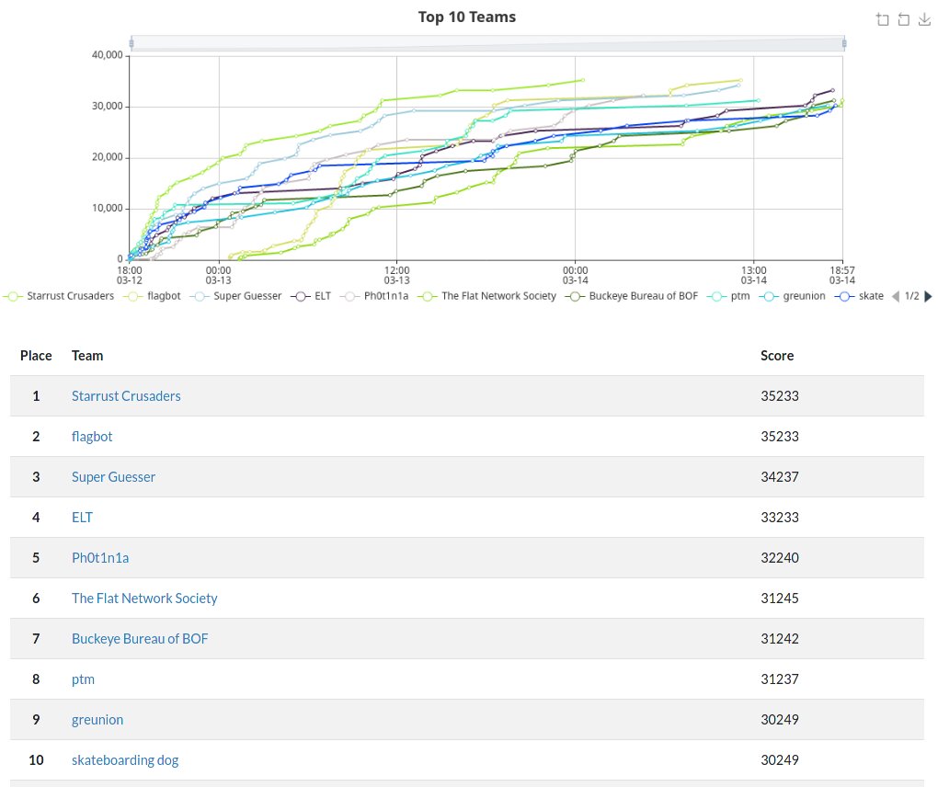The height and width of the screenshot is (787, 938).
Task: Click score 31245 value
Action: tap(780, 598)
